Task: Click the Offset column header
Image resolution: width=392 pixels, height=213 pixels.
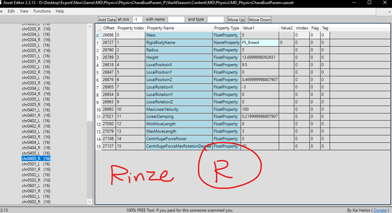Action: point(109,28)
